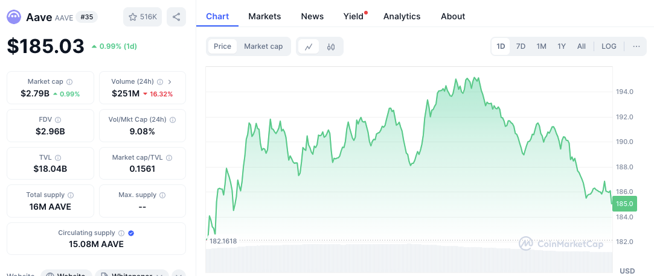Open the Markets tab

264,16
